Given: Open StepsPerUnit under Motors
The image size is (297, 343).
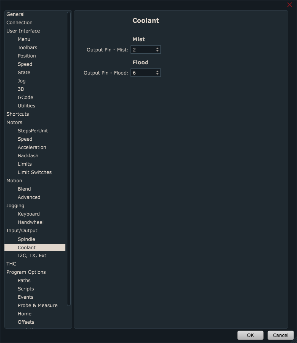Looking at the screenshot, I should point(33,131).
